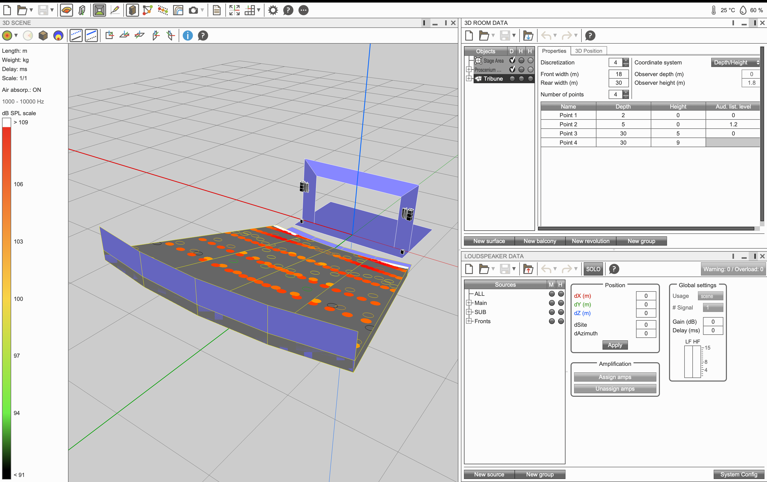The height and width of the screenshot is (482, 767).
Task: Switch to the front view axes icon
Action: pos(109,35)
